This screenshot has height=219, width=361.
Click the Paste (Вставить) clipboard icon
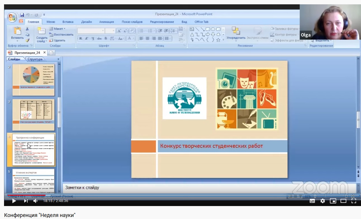[17, 31]
